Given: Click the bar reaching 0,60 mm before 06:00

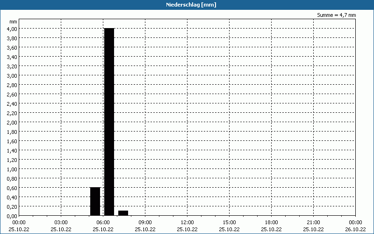Looking at the screenshot, I should click(95, 202).
